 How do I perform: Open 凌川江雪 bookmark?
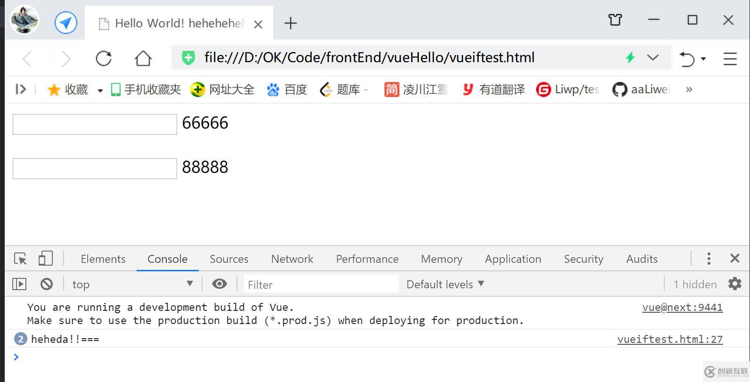tap(416, 89)
